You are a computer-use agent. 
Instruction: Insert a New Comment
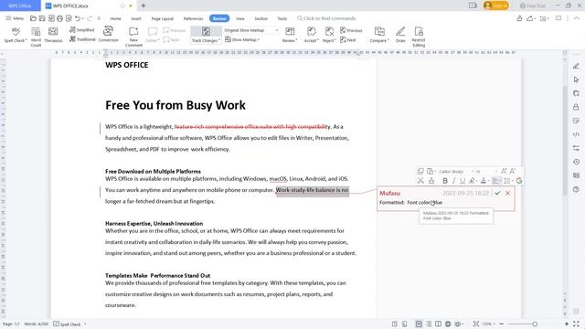[133, 37]
